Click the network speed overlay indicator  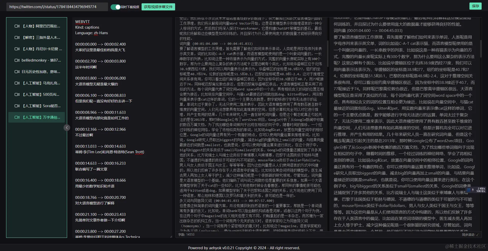tap(476, 190)
